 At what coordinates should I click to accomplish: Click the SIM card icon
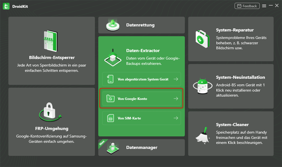click(110, 118)
